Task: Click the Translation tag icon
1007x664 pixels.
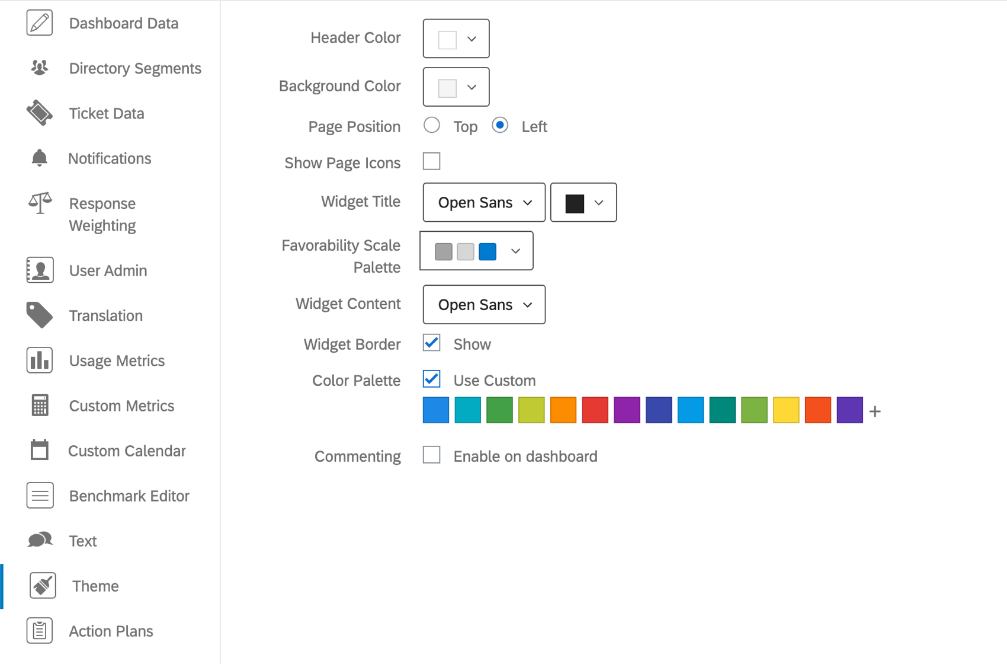Action: (x=40, y=315)
